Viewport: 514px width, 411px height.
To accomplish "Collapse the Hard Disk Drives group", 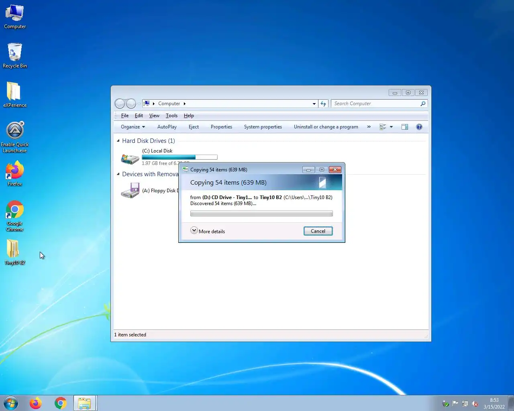I will [118, 141].
